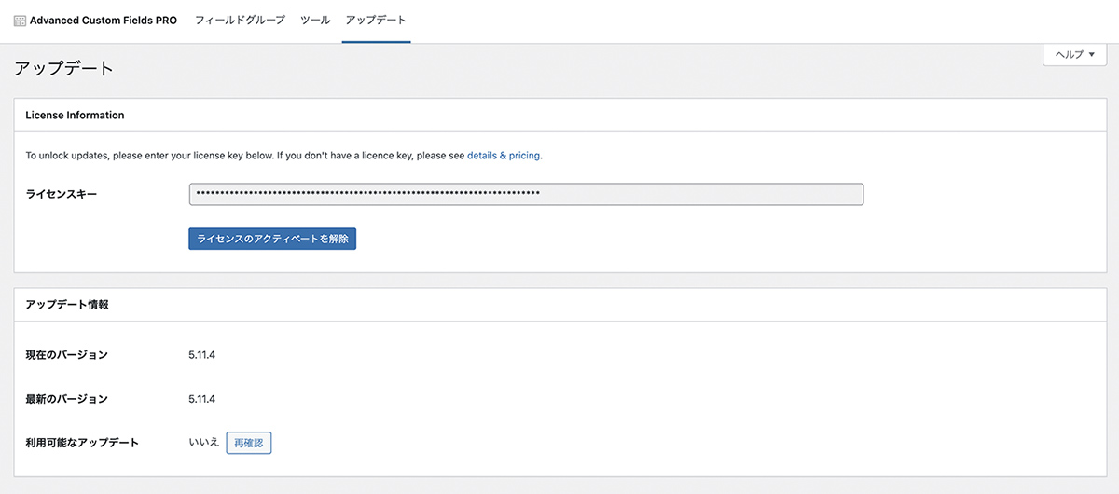Viewport: 1119px width, 494px height.
Task: Click the アップデート情報 section heading
Action: [x=68, y=305]
